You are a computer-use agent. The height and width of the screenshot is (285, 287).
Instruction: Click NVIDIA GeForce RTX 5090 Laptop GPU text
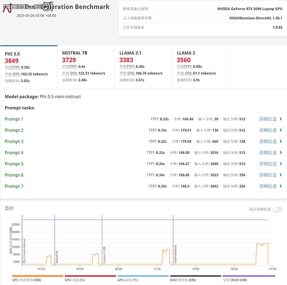pyautogui.click(x=250, y=9)
